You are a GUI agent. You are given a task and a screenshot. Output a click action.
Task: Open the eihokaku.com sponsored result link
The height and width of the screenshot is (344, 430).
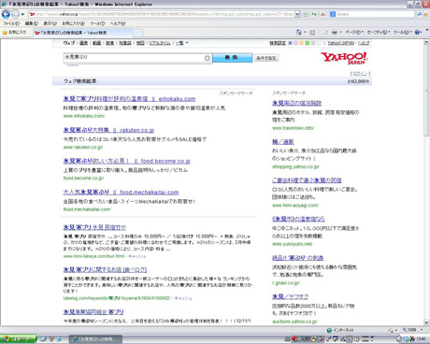[x=129, y=99]
